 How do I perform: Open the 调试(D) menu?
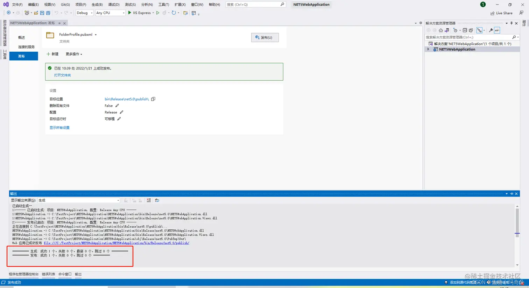pyautogui.click(x=114, y=5)
